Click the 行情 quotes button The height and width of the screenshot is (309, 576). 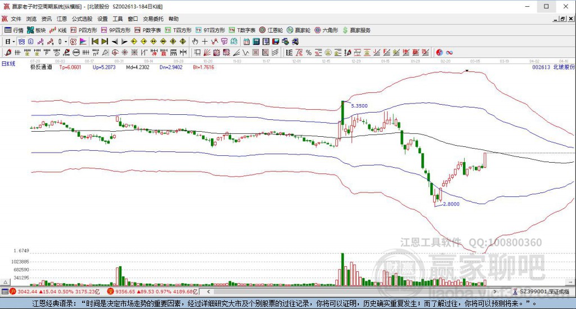pos(14,30)
